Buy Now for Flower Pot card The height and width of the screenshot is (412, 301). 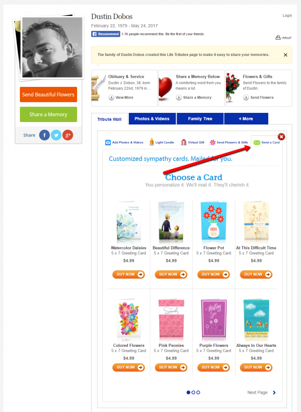[x=214, y=275]
